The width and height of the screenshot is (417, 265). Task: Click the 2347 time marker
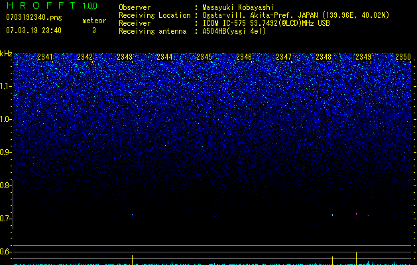pos(284,56)
